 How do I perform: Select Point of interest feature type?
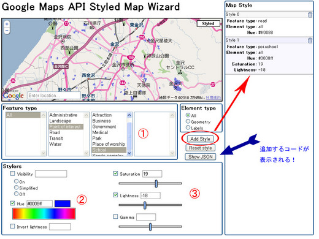(x=66, y=127)
